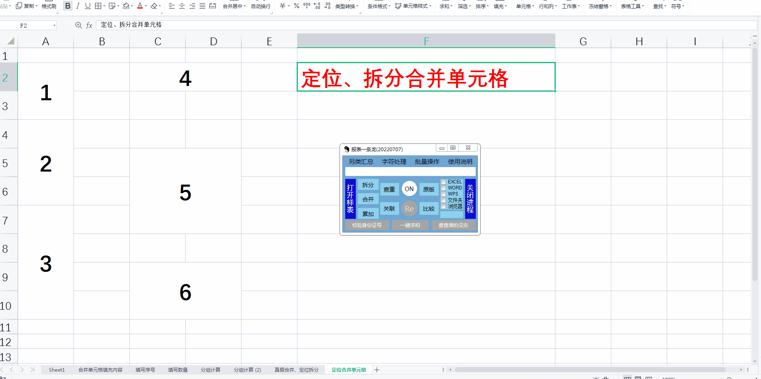
Task: Open the 单元格样式 dropdown
Action: [413, 6]
